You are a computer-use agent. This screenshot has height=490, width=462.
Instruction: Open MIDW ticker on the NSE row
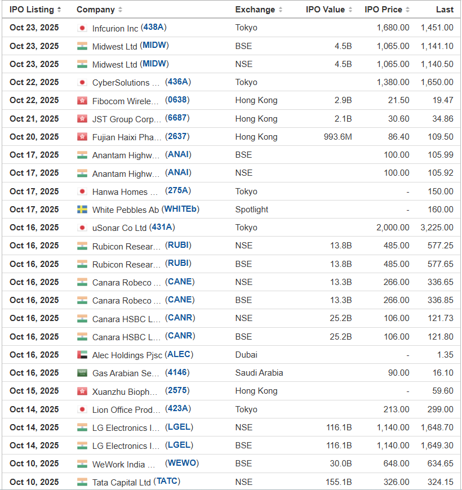154,64
